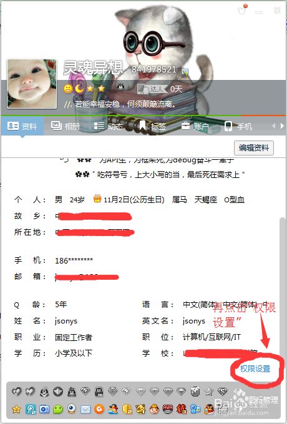Open the 权限设置 link

(x=255, y=368)
